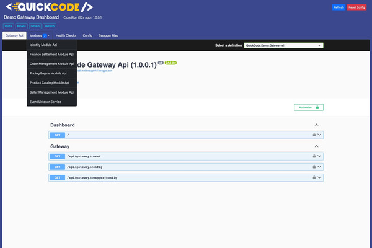Click the Gateway Api (1.0.0.1) heading
The image size is (372, 248).
pos(117,64)
